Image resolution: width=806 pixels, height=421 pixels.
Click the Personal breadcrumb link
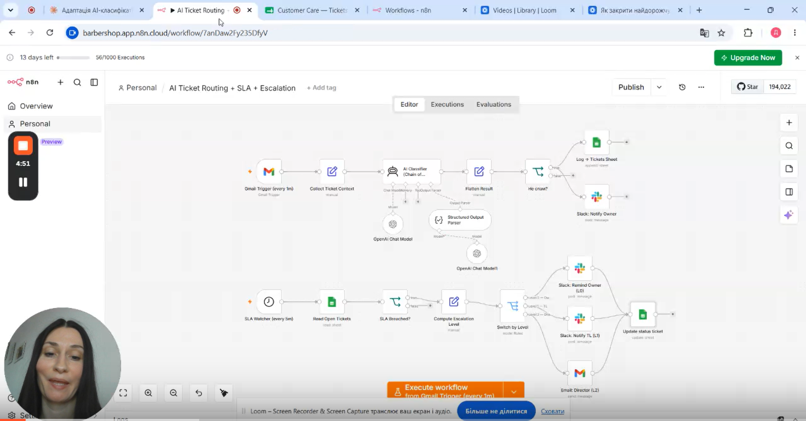coord(137,88)
